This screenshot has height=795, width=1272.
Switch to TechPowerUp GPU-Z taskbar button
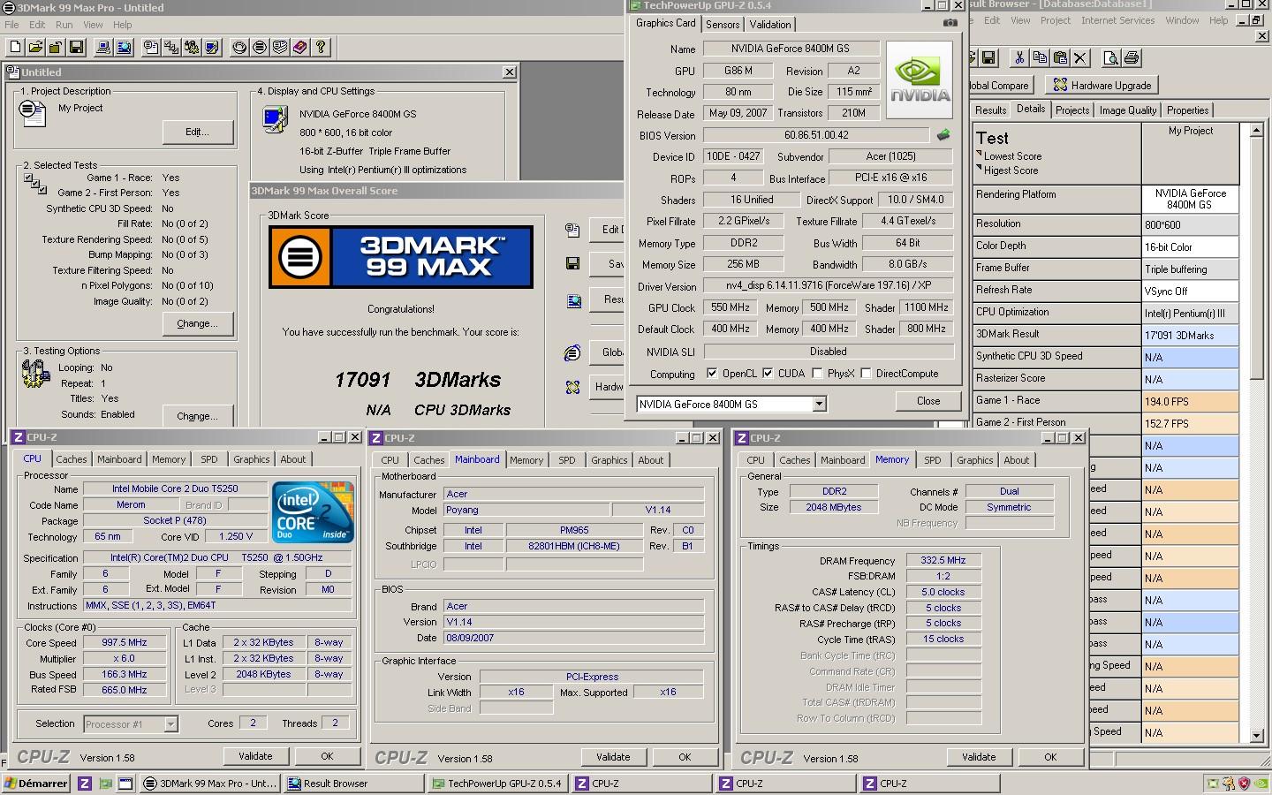click(497, 784)
